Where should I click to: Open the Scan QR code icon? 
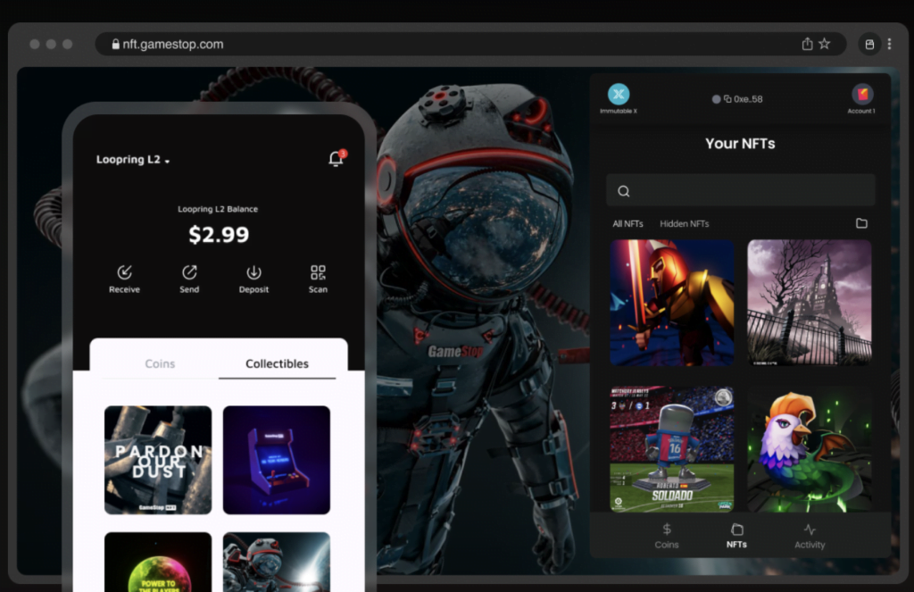click(x=318, y=273)
